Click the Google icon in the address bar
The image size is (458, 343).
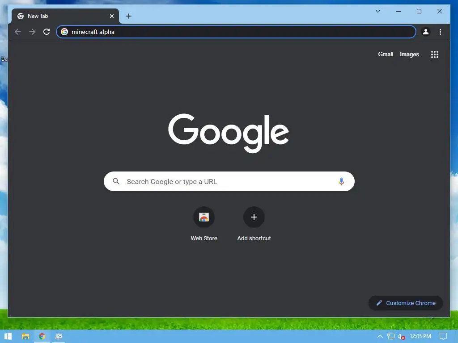pyautogui.click(x=64, y=32)
